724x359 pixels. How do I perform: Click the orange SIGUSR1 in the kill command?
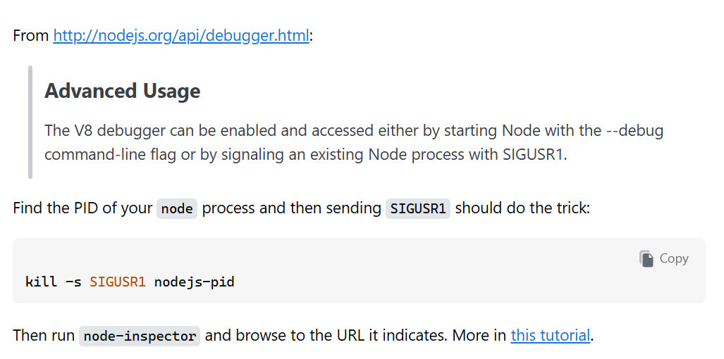point(117,282)
